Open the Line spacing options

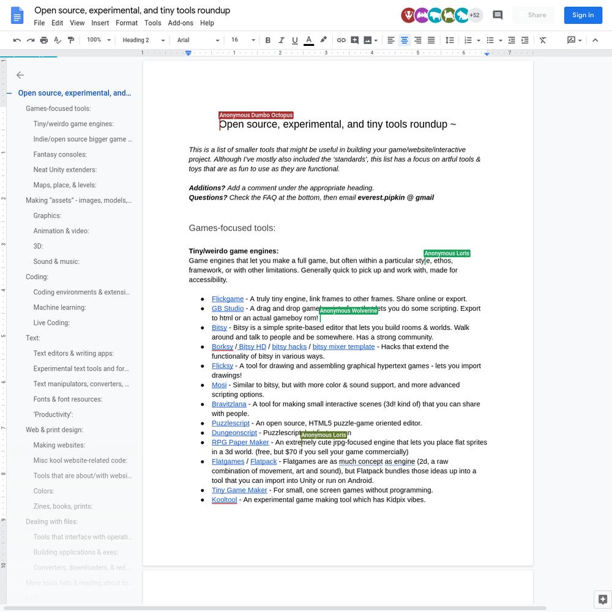click(450, 40)
